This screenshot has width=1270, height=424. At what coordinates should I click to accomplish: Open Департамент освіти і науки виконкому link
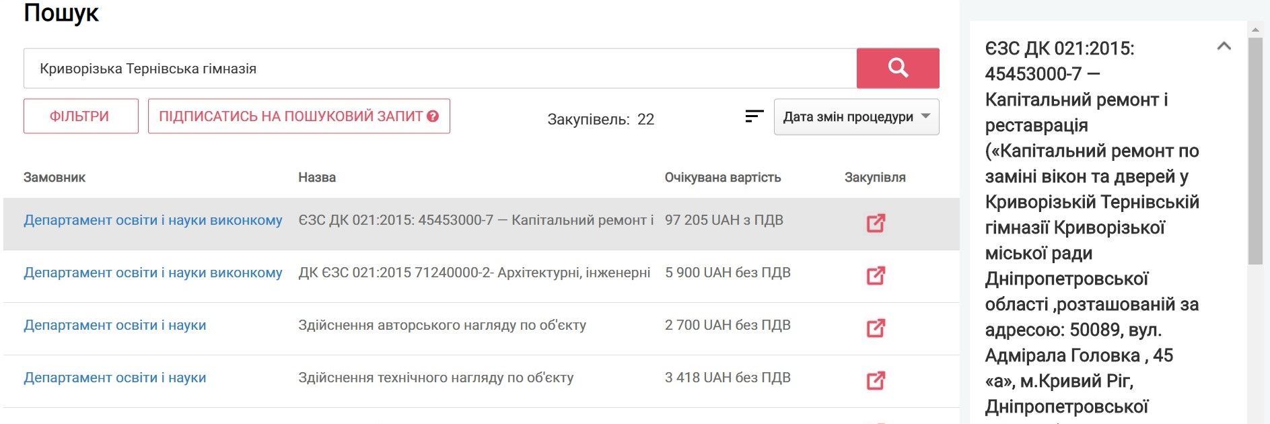click(x=153, y=219)
